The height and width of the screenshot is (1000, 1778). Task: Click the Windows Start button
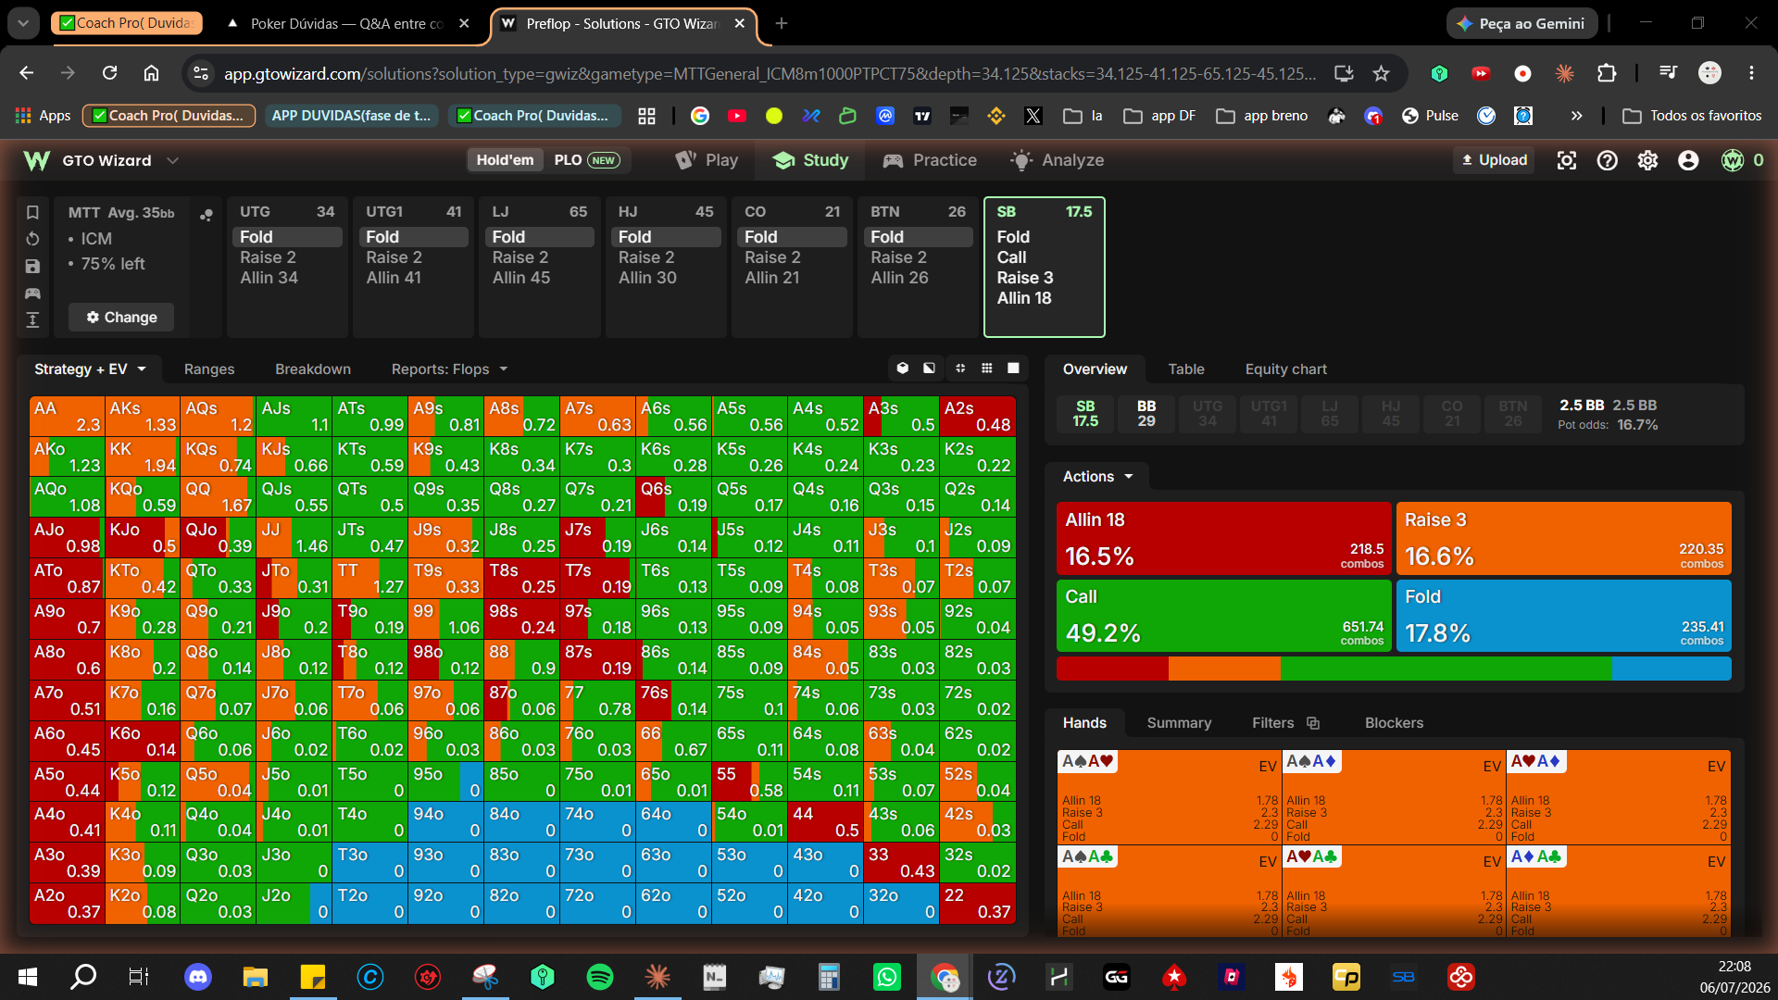pyautogui.click(x=28, y=976)
